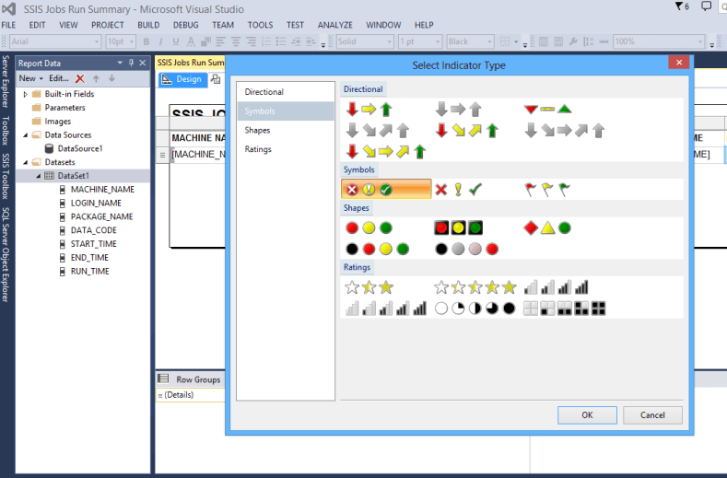
Task: Open the TOOLS menu
Action: (260, 25)
